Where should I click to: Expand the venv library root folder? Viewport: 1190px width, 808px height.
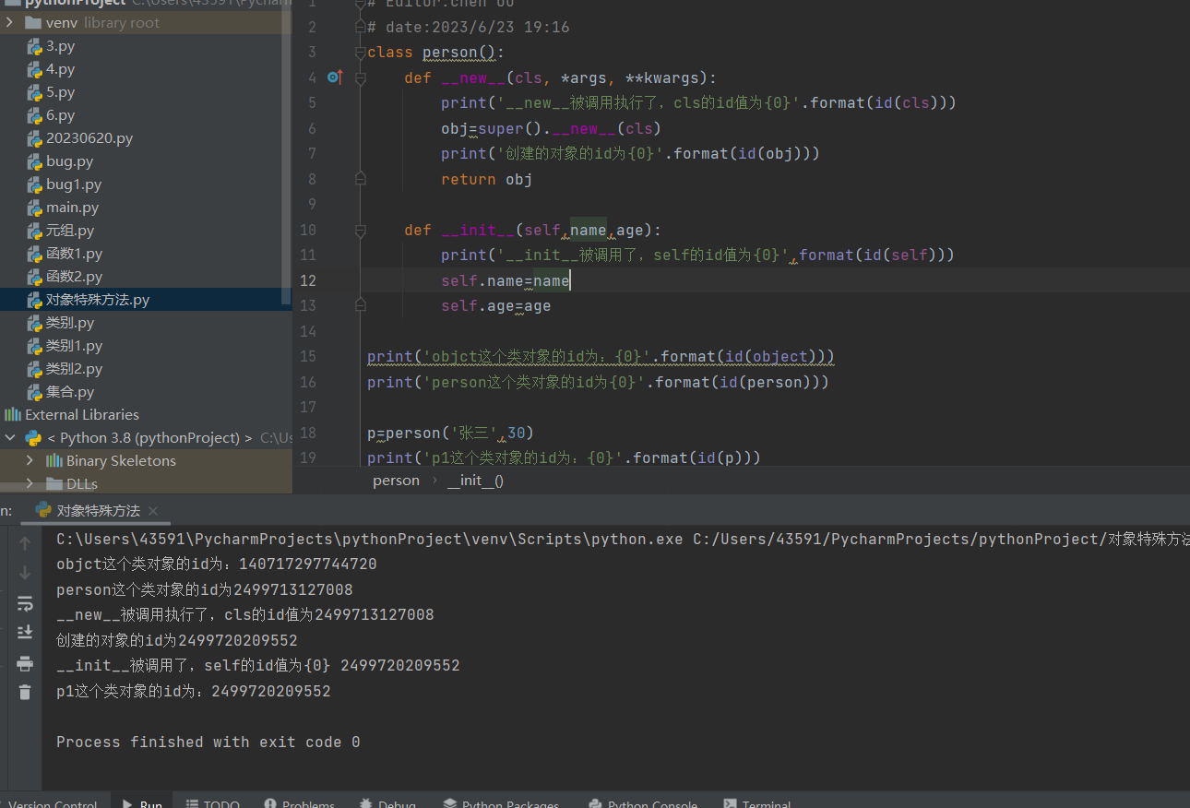tap(9, 22)
